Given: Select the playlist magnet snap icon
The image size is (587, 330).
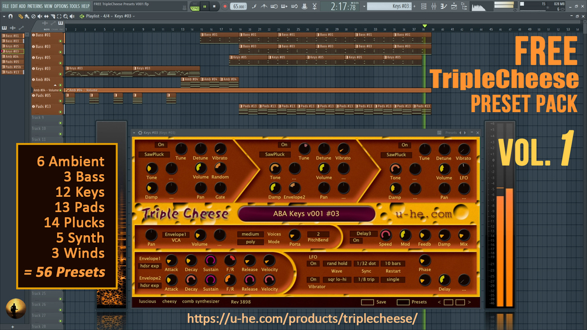Looking at the screenshot, I should pos(11,16).
